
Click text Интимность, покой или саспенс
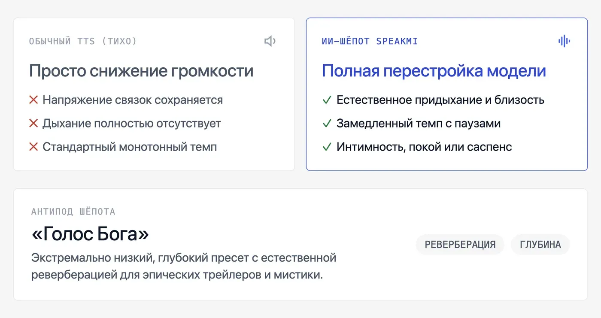[424, 147]
